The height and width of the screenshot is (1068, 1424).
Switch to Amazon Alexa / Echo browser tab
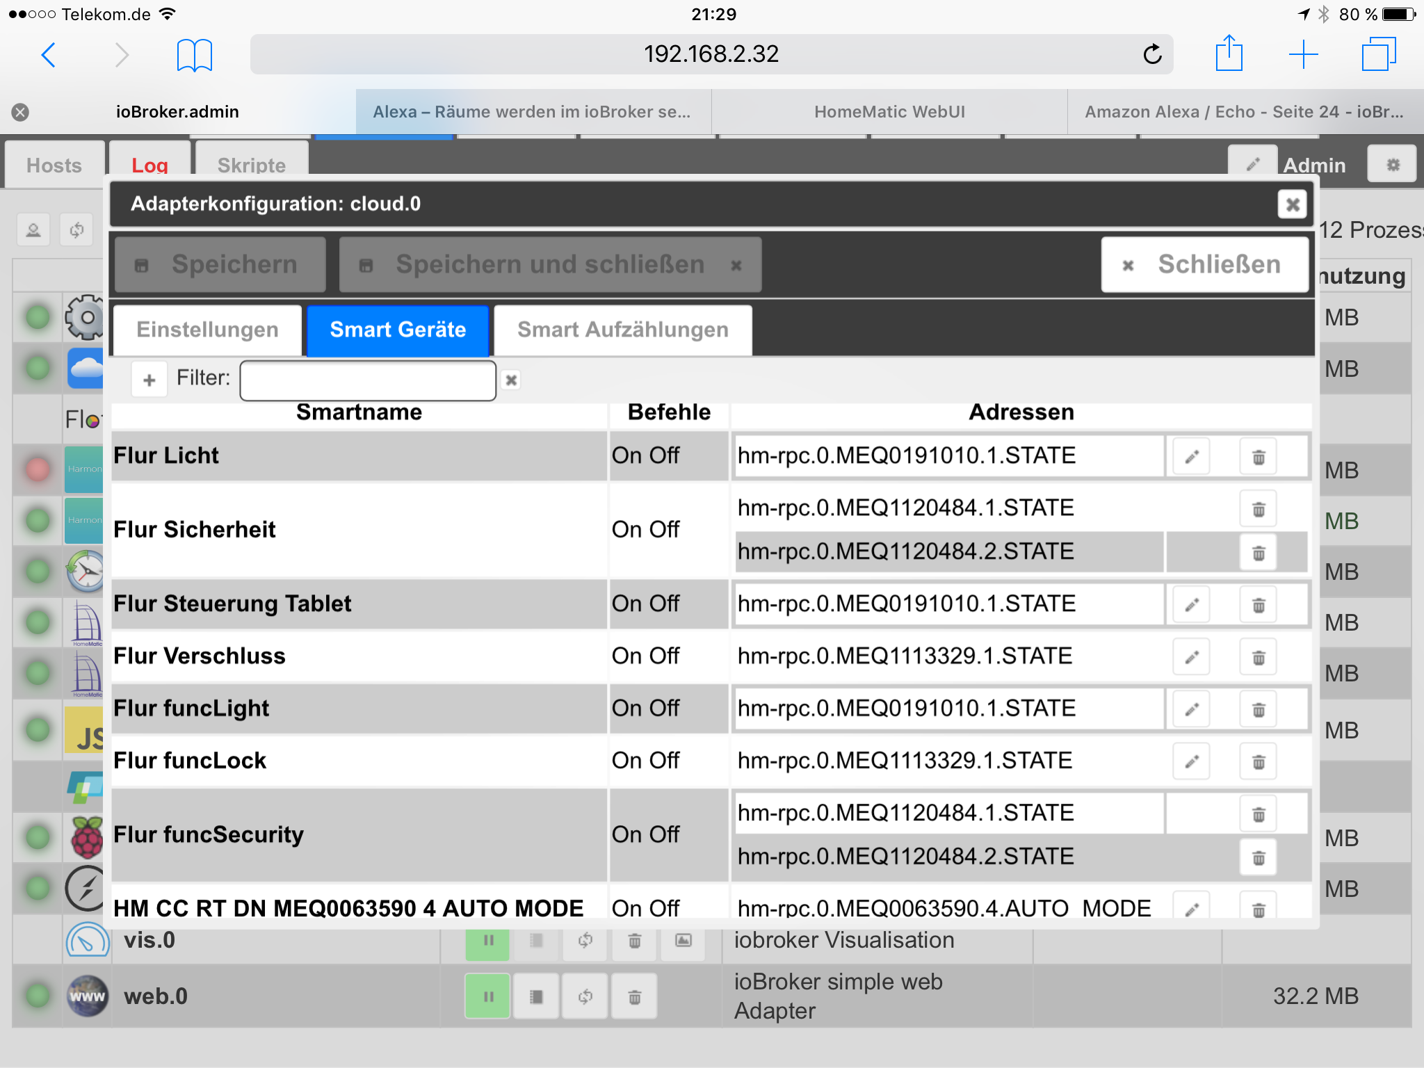pos(1245,112)
